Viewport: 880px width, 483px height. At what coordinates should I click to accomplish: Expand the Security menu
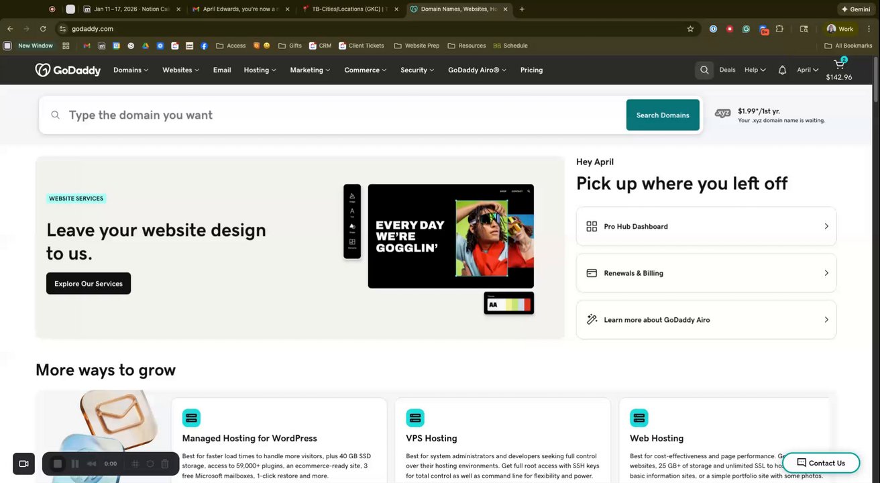(x=417, y=70)
